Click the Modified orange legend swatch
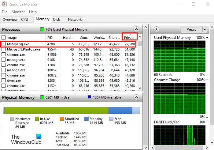This screenshot has height=150, width=214. 62,119
